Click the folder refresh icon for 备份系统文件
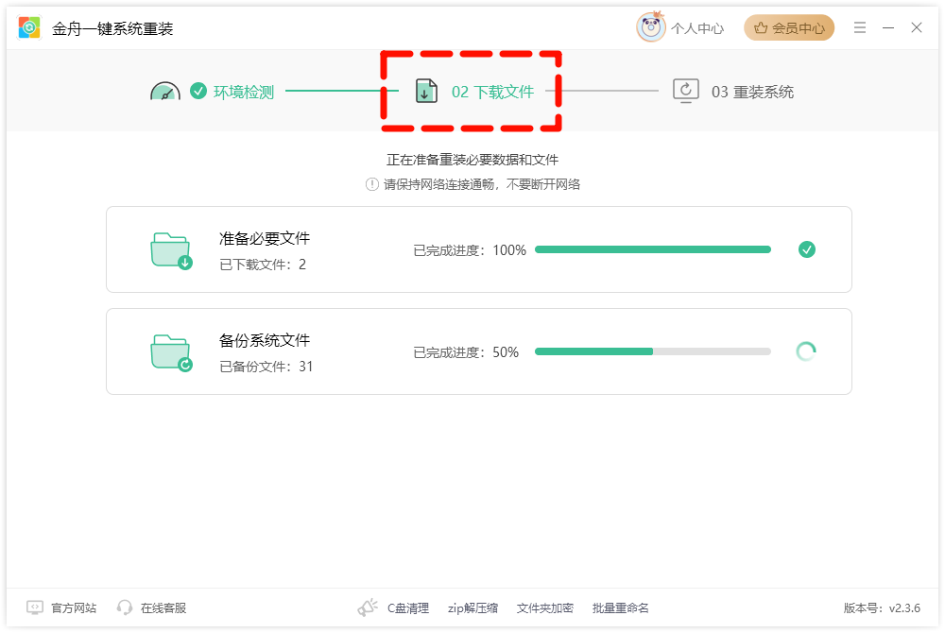 (171, 353)
